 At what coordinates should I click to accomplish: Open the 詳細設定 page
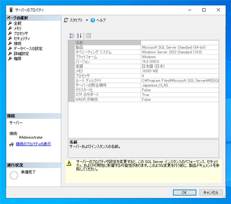tap(21, 54)
